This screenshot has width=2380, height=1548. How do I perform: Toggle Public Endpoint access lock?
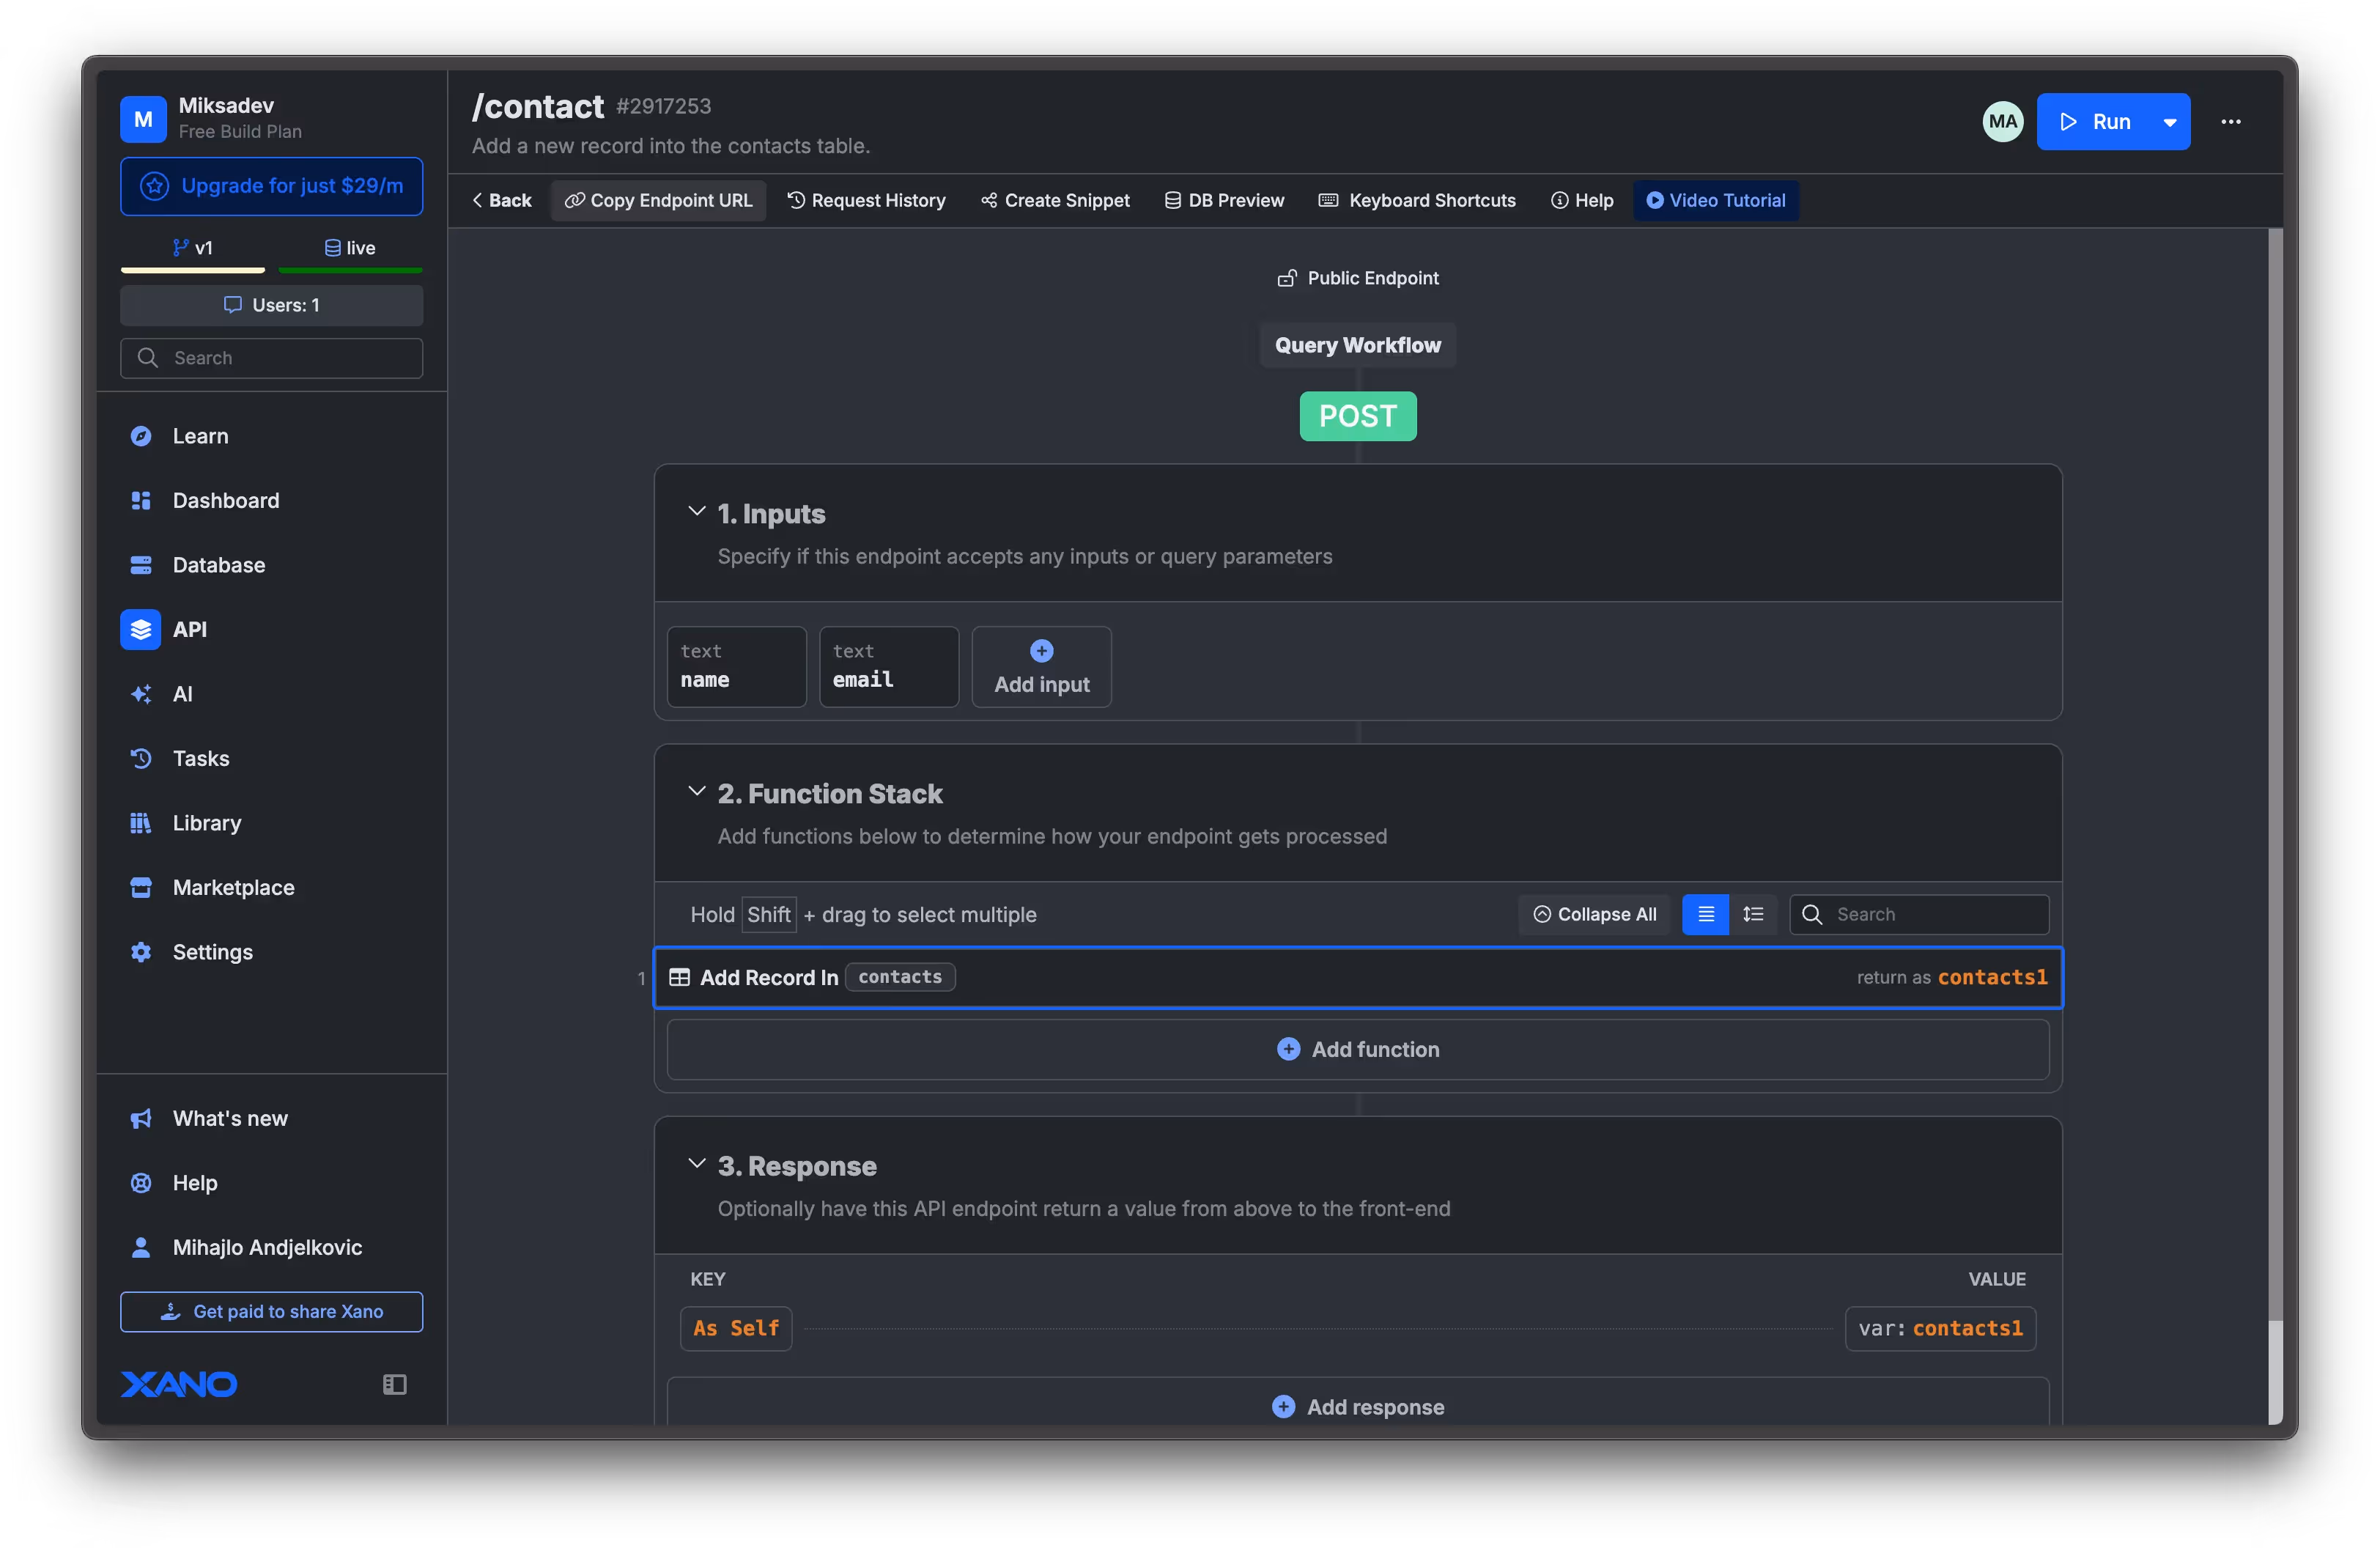[1287, 277]
